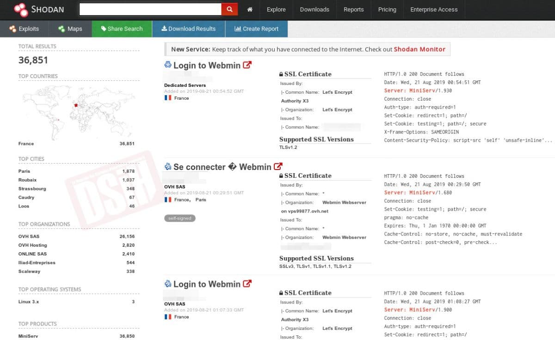This screenshot has height=340, width=555.
Task: Go to the home icon in navbar
Action: pos(250,10)
